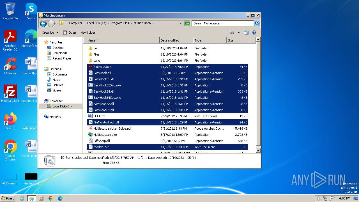Image resolution: width=359 pixels, height=202 pixels.
Task: Select Multiecuscan User Guide.pdf
Action: coord(168,128)
